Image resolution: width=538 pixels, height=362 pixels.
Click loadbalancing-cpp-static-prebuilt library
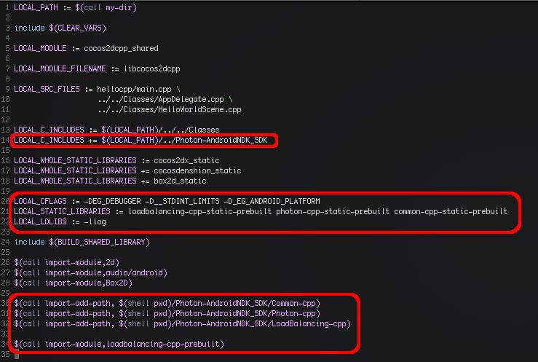coord(200,211)
